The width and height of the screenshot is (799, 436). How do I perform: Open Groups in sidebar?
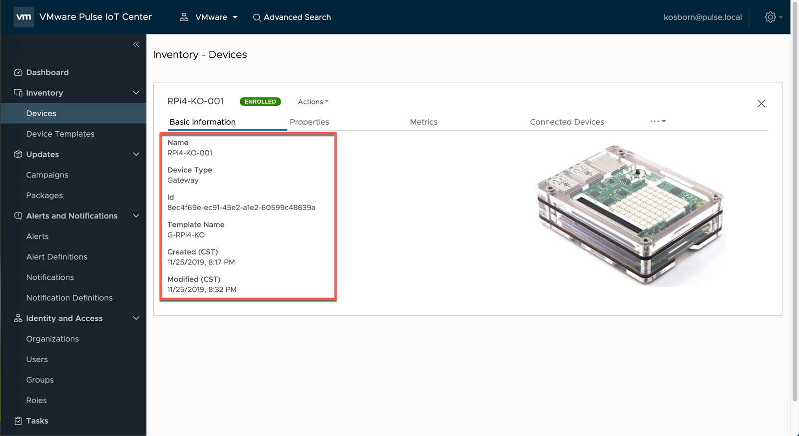(x=40, y=380)
